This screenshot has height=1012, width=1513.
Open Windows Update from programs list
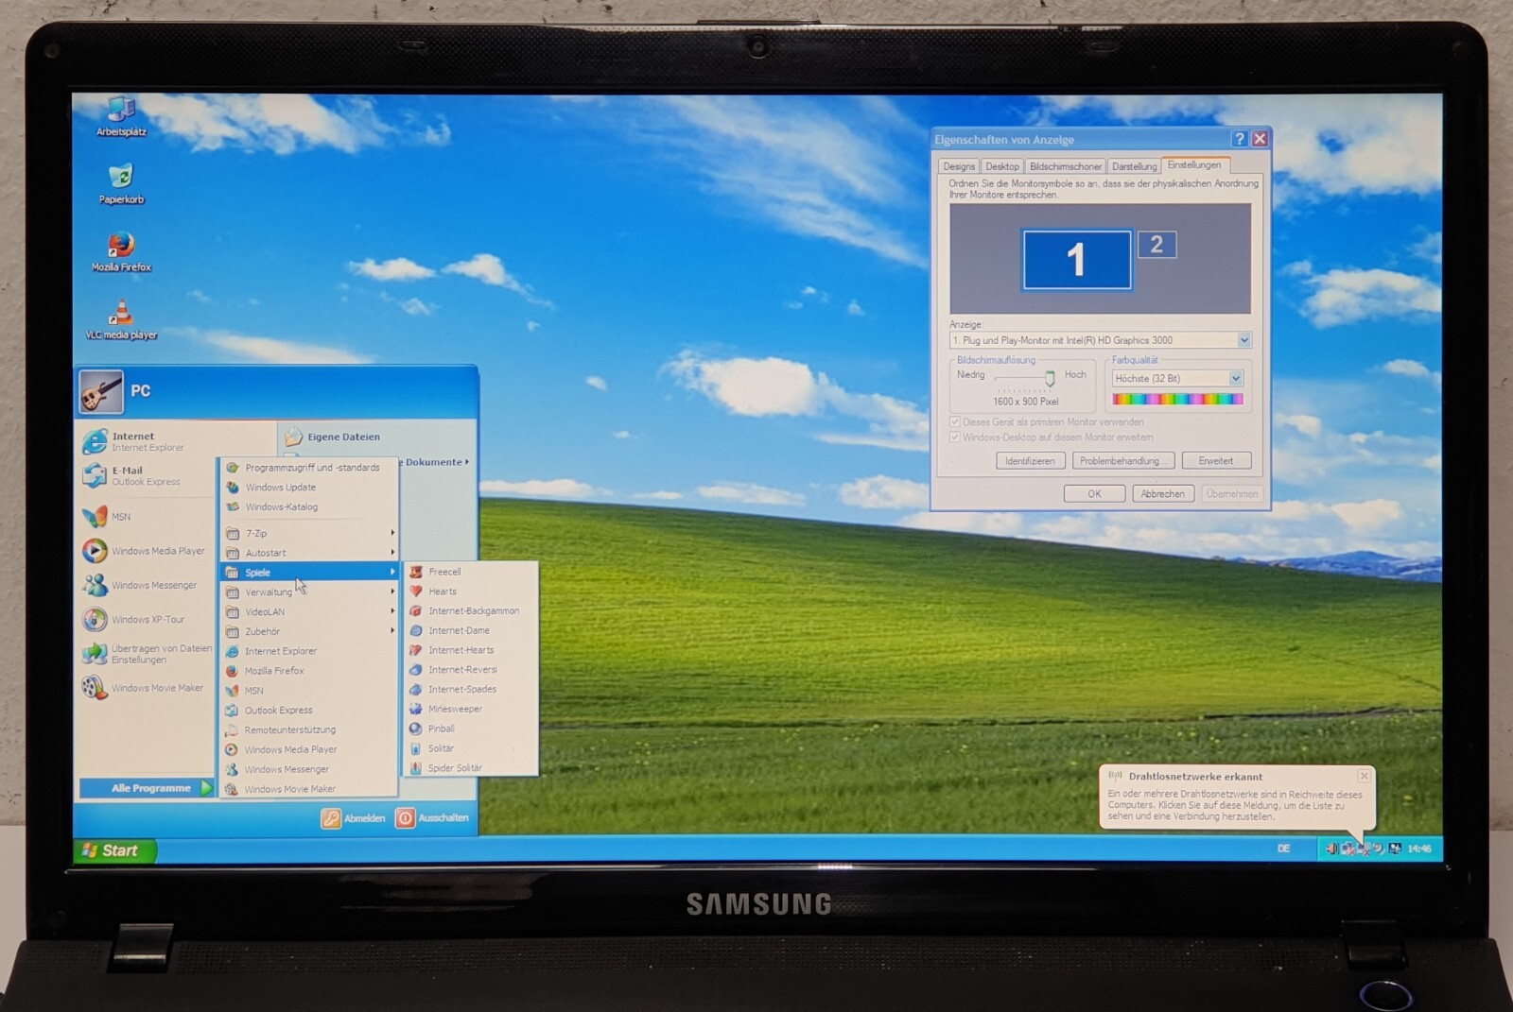tap(309, 488)
